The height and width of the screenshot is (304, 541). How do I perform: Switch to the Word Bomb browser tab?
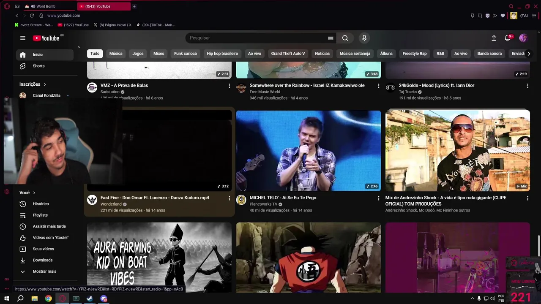tap(50, 6)
